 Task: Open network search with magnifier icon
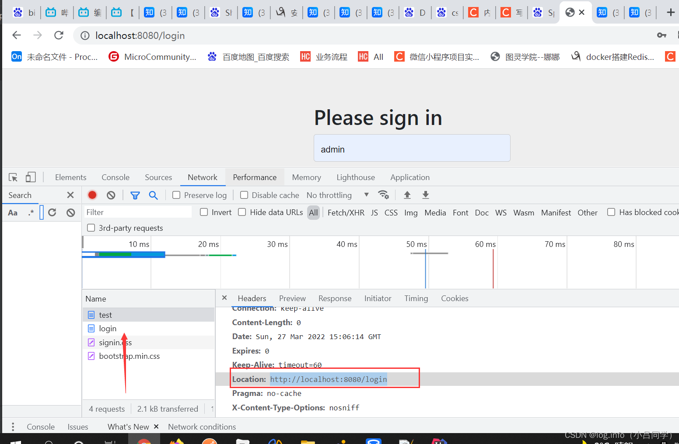tap(153, 195)
